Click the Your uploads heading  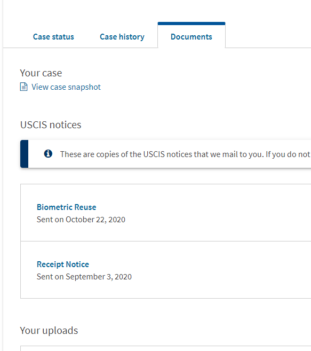tap(49, 330)
